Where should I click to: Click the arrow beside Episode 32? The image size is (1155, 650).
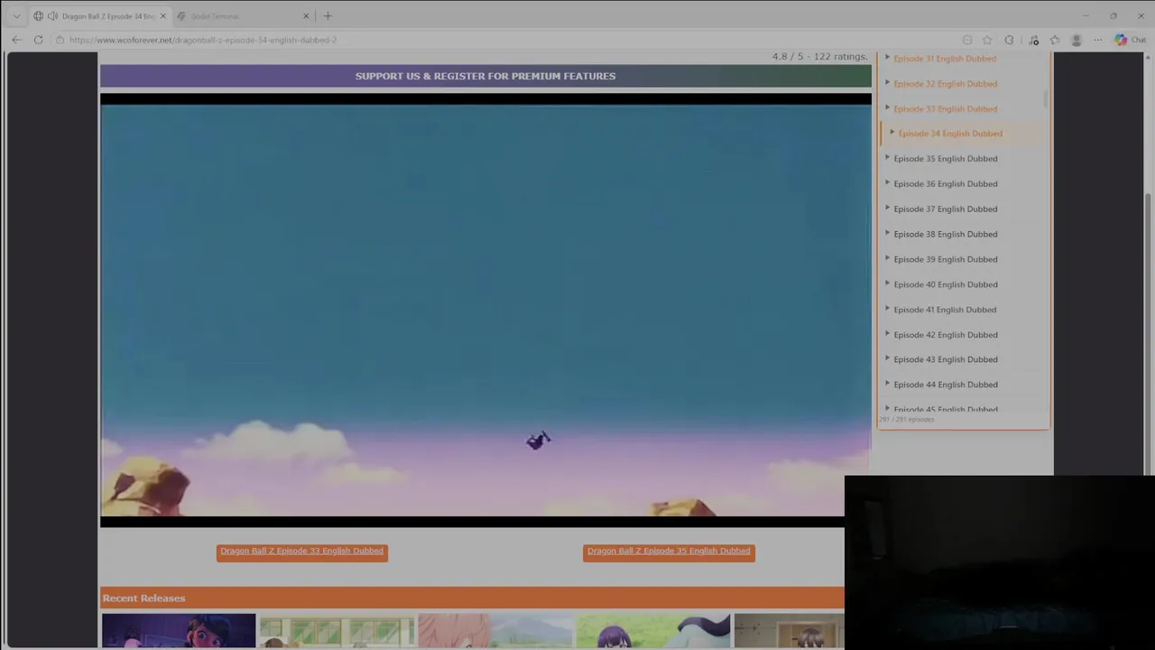click(887, 82)
